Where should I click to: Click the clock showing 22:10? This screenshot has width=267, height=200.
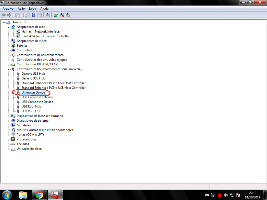click(253, 193)
